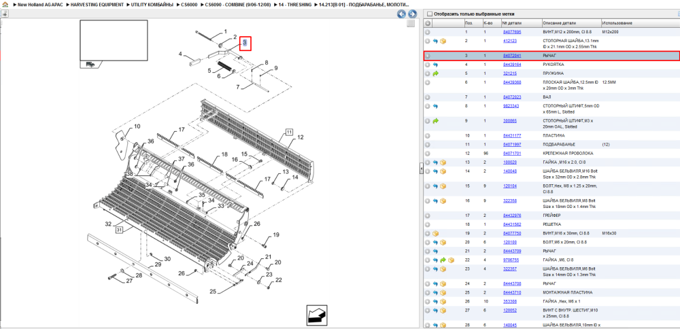Click the small square button at the diagram's top-right
The image size is (680, 329).
point(411,24)
